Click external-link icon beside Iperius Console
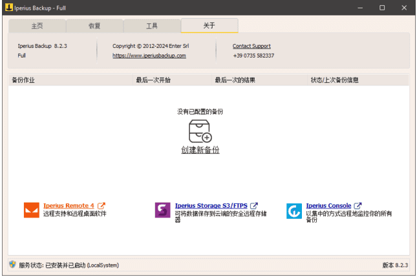This screenshot has height=277, width=417. pyautogui.click(x=358, y=206)
